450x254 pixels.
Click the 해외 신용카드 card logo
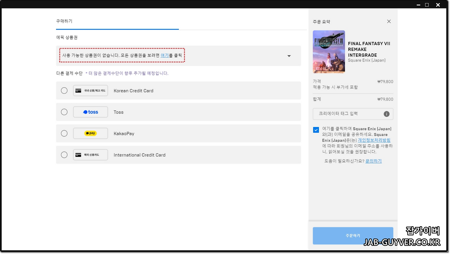click(x=90, y=155)
